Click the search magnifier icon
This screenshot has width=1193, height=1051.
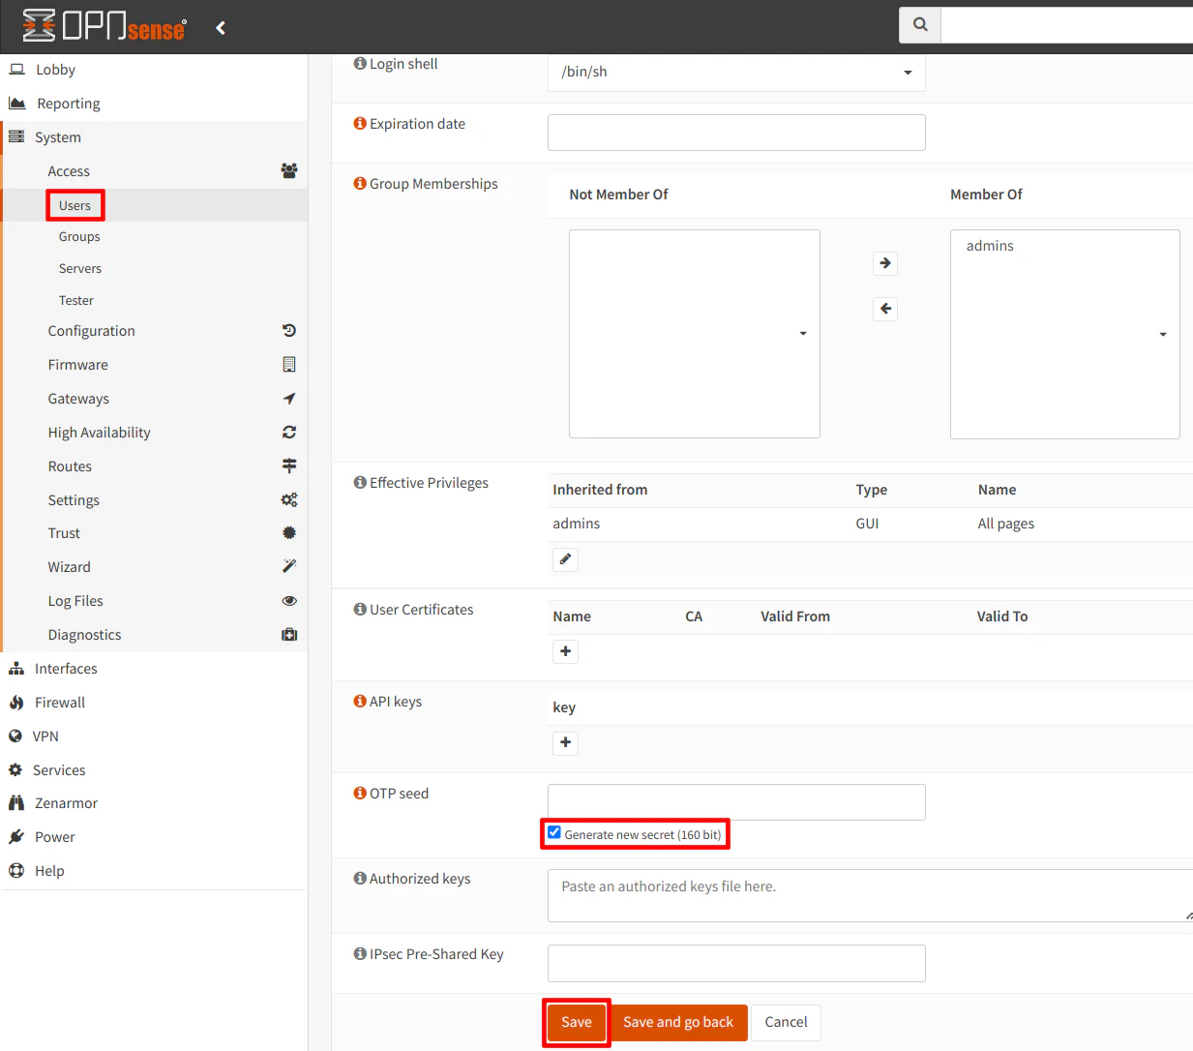pos(920,24)
